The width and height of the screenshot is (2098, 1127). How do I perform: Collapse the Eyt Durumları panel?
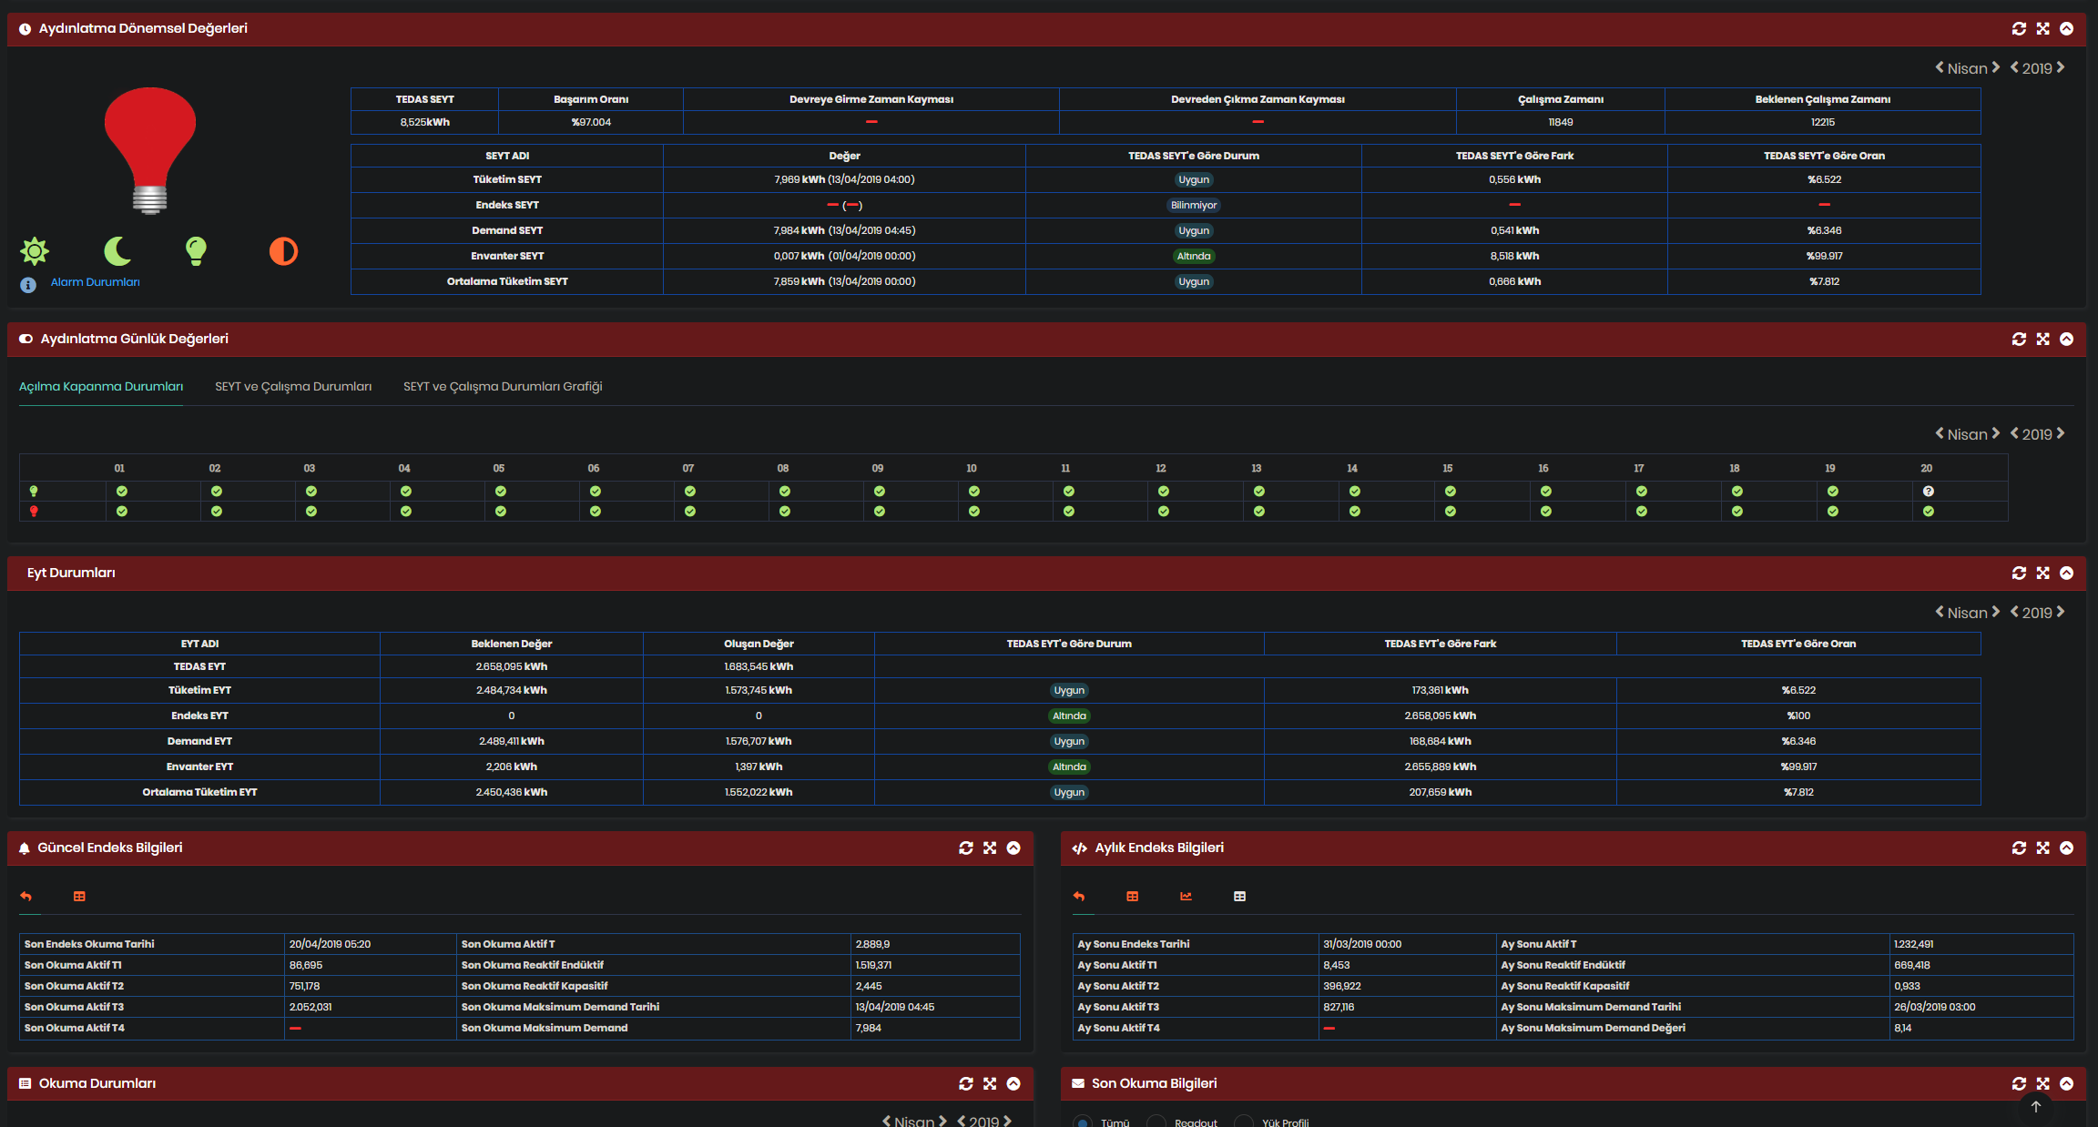tap(2066, 574)
